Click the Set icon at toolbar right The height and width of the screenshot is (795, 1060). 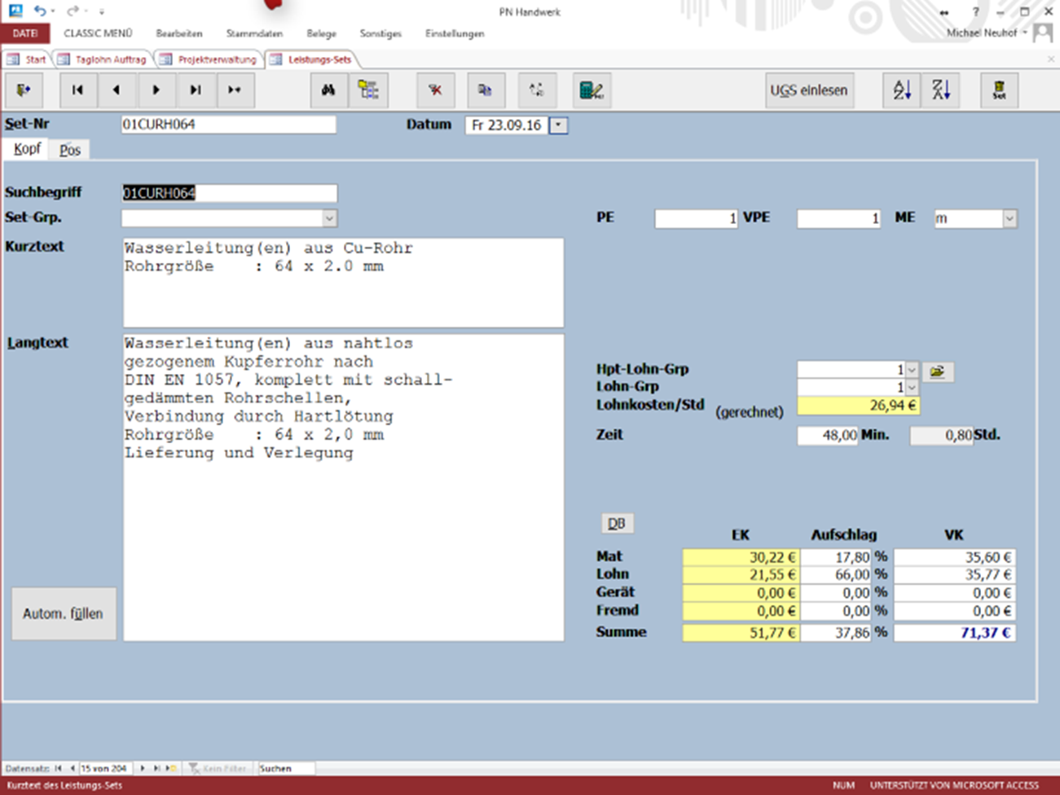(999, 90)
